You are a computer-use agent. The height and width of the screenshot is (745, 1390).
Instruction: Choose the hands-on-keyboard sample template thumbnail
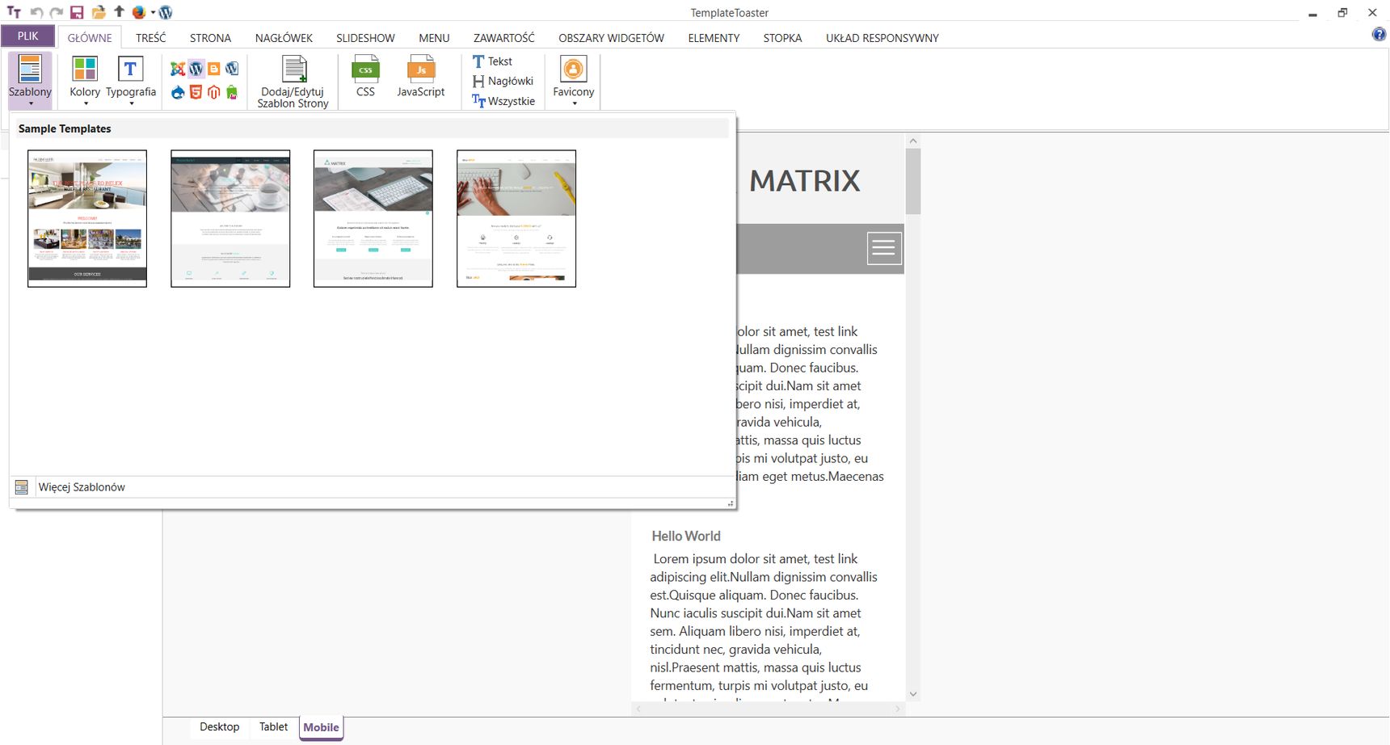[x=516, y=218]
